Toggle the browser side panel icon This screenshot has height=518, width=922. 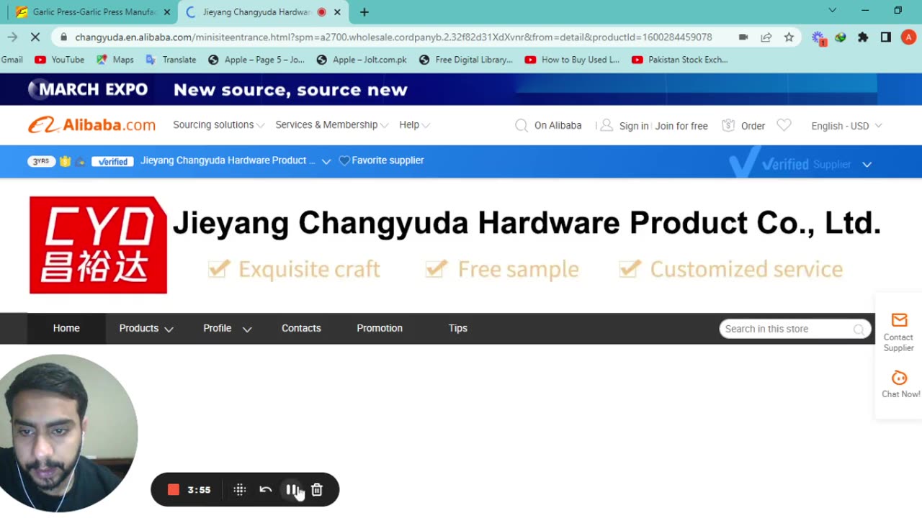[x=886, y=37]
